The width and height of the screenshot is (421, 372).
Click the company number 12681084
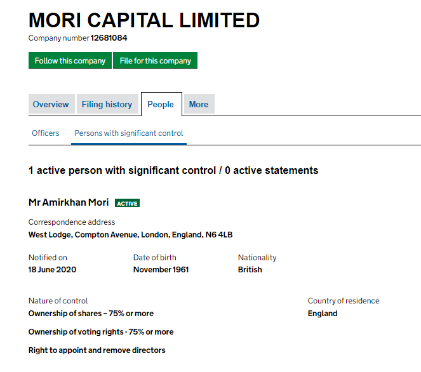point(109,38)
